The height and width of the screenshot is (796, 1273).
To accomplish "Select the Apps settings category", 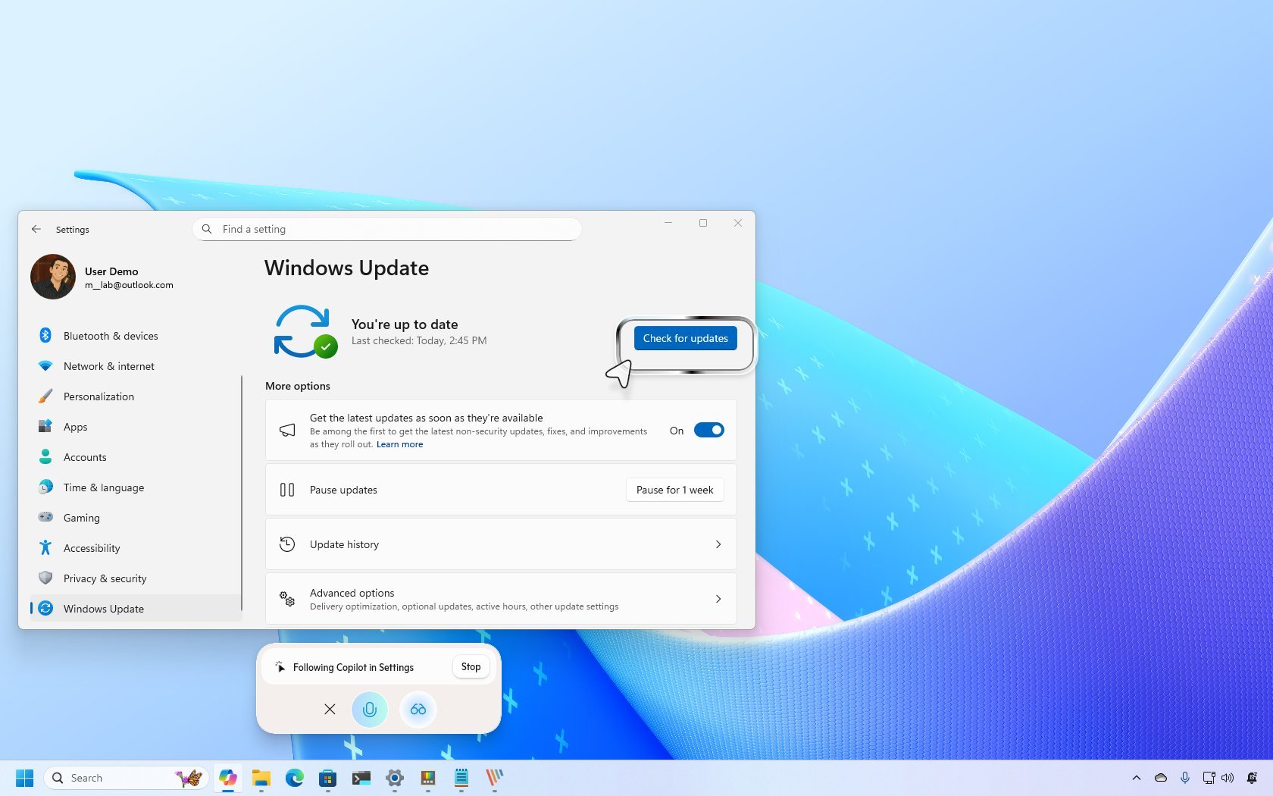I will (x=75, y=426).
